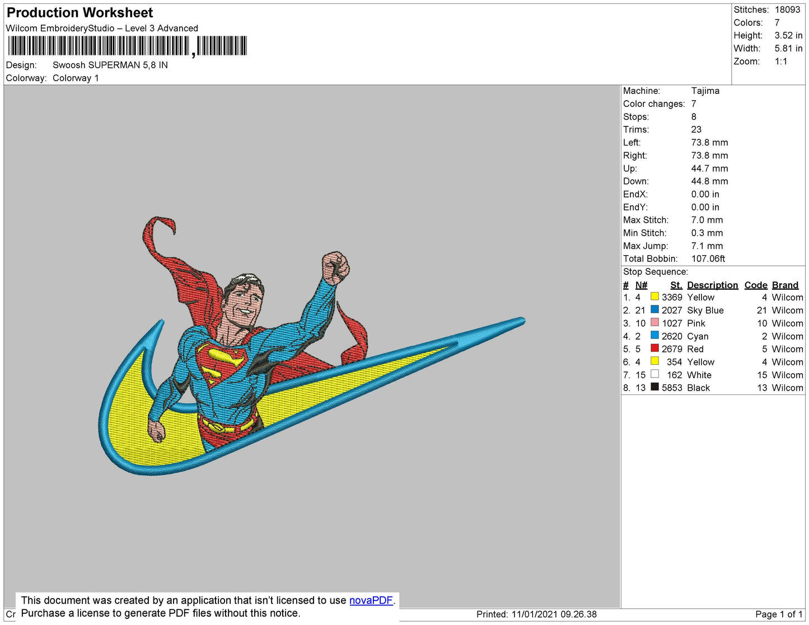The image size is (809, 625).
Task: Click the N# column header
Action: click(x=641, y=285)
